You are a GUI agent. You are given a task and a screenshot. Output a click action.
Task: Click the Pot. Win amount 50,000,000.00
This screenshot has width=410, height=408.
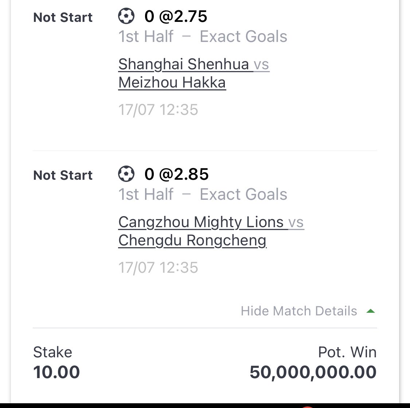pos(313,372)
